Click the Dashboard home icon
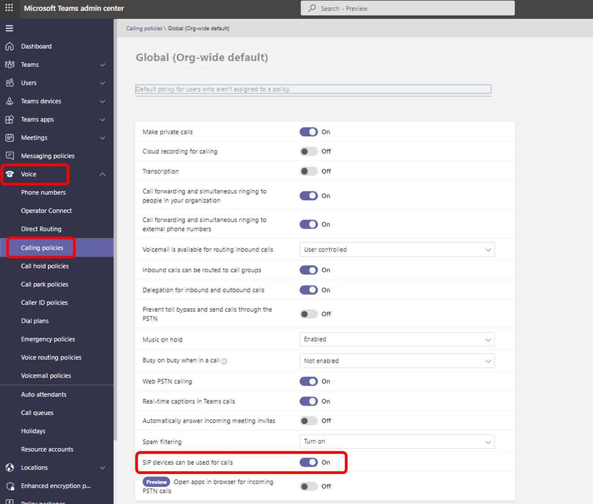 click(x=9, y=46)
